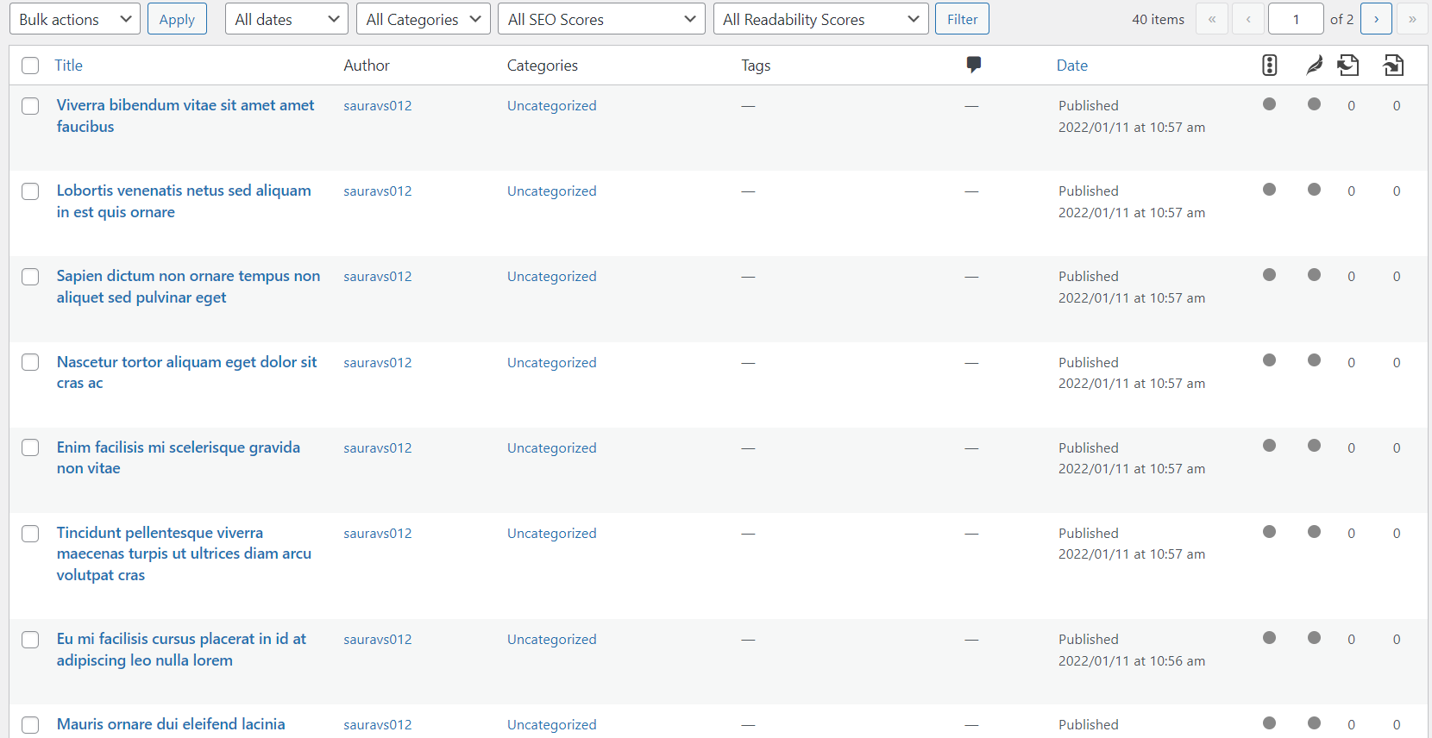Check the Mauris ornare post checkbox

(x=30, y=725)
